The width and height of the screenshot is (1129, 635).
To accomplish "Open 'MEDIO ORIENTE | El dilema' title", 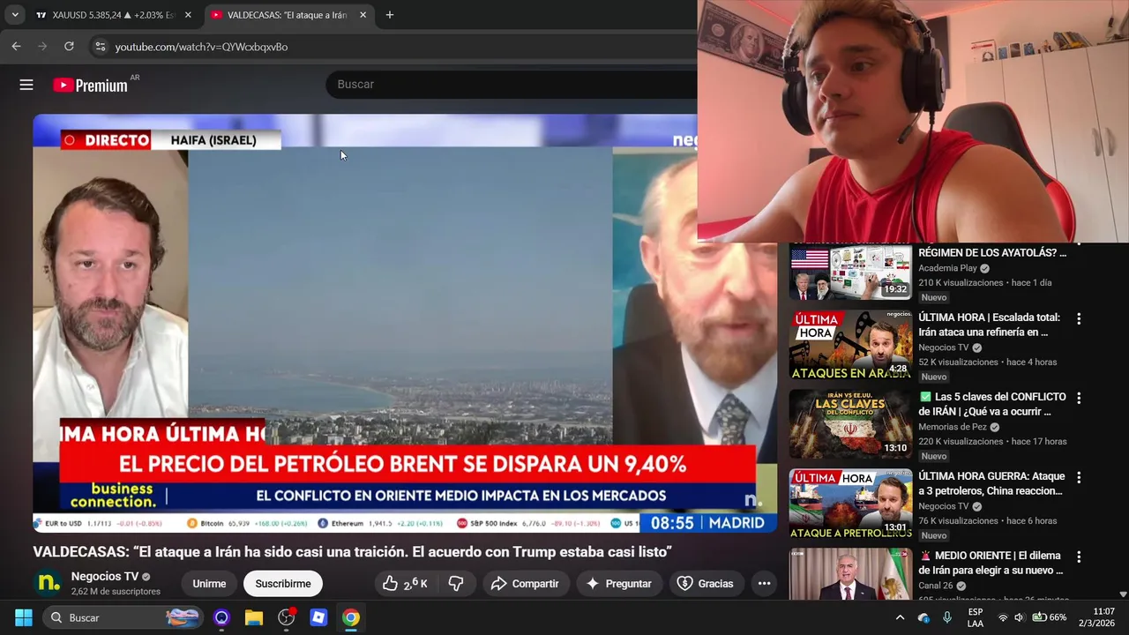I will point(990,563).
